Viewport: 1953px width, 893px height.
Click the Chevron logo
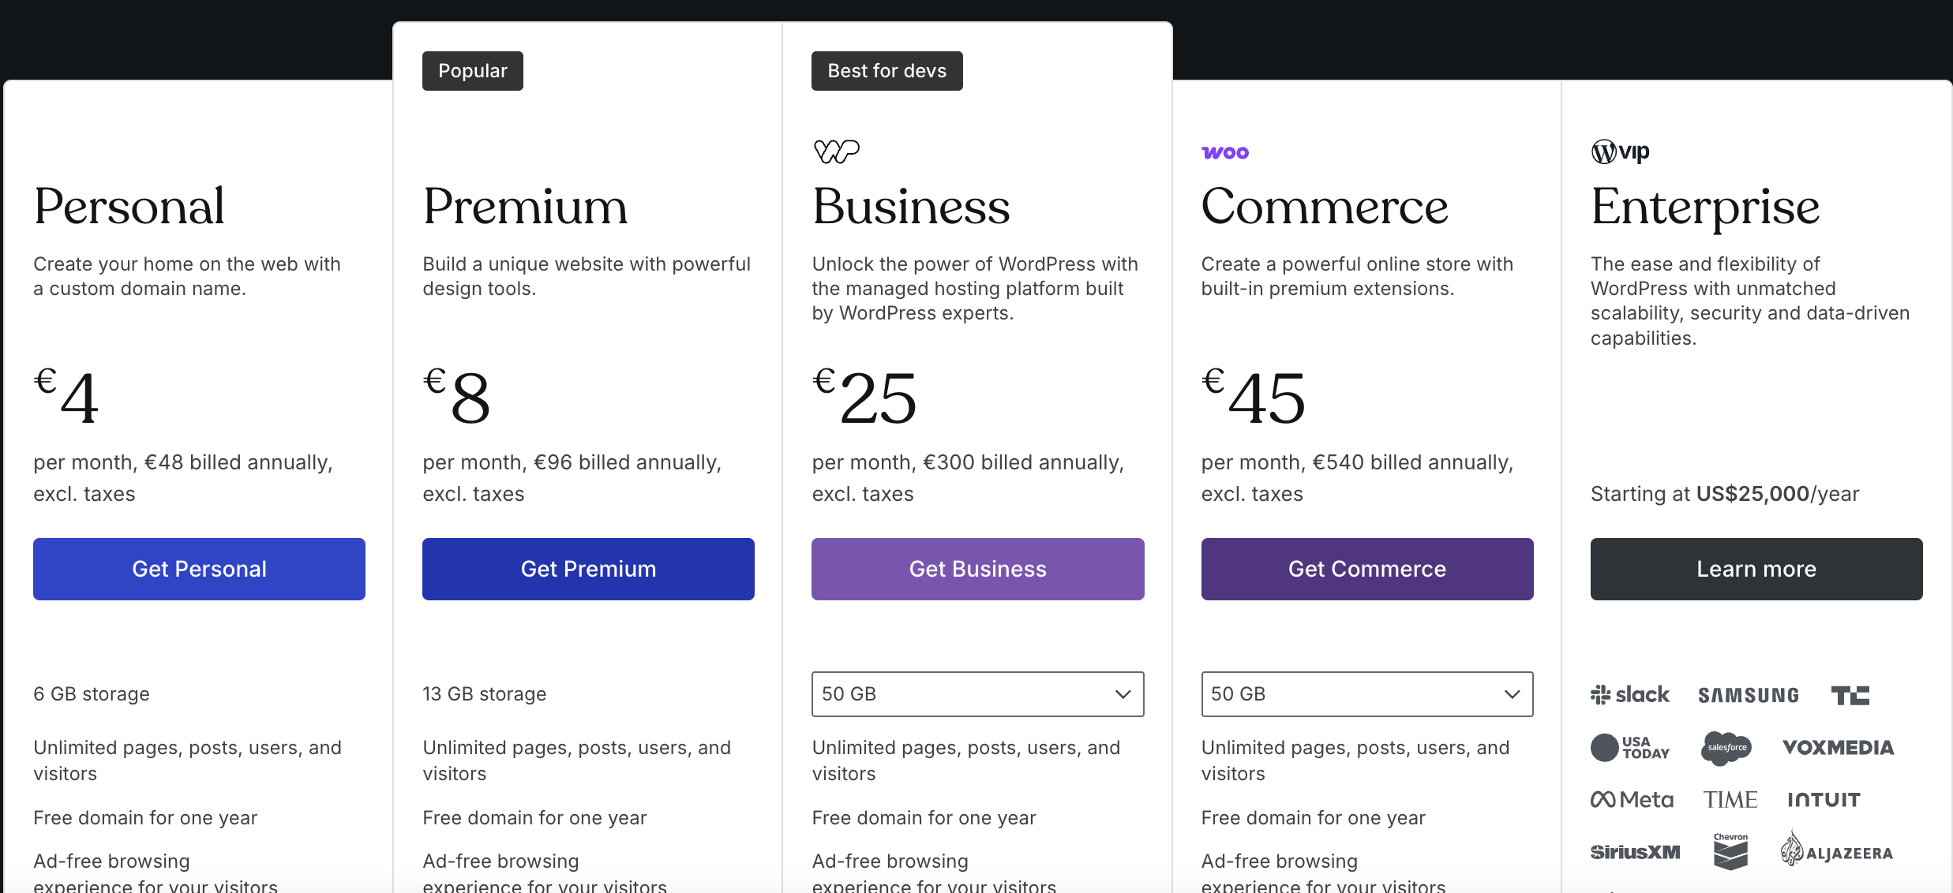[1730, 851]
